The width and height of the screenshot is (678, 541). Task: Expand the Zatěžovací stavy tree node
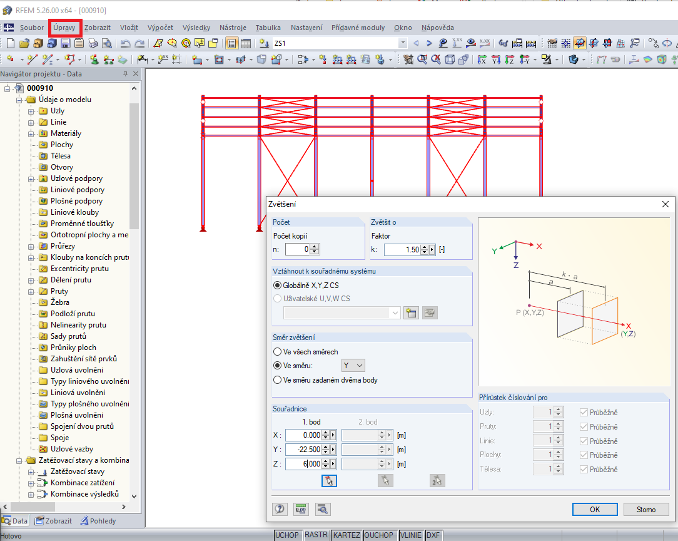click(31, 472)
